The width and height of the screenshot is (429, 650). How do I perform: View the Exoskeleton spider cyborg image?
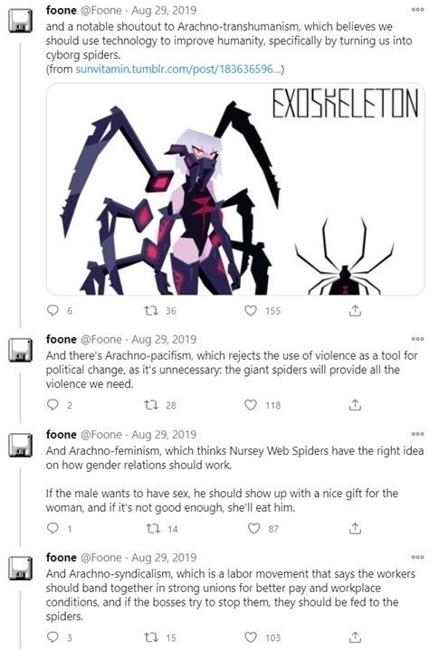tap(235, 189)
